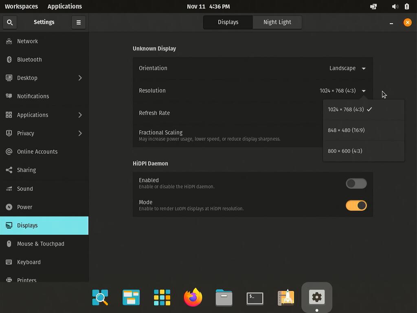Click the Resolution dropdown arrow
Viewport: 417px width, 313px height.
coord(364,91)
